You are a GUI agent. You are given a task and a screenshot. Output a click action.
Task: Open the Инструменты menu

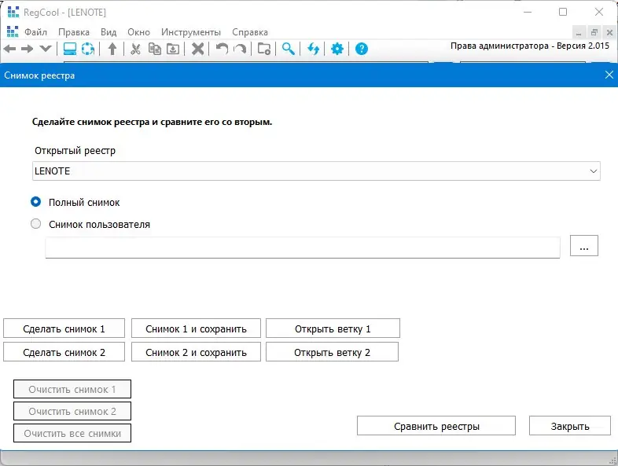[191, 32]
